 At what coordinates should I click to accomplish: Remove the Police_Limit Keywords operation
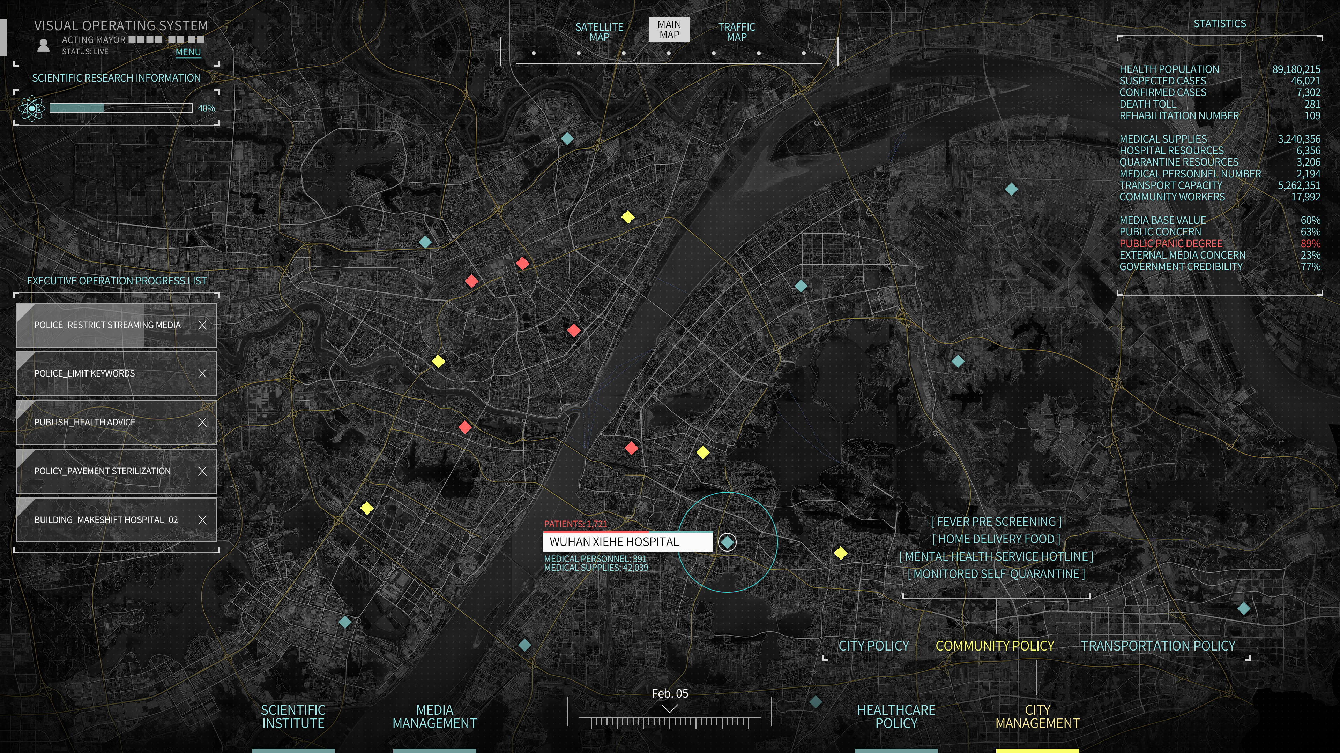pos(202,374)
